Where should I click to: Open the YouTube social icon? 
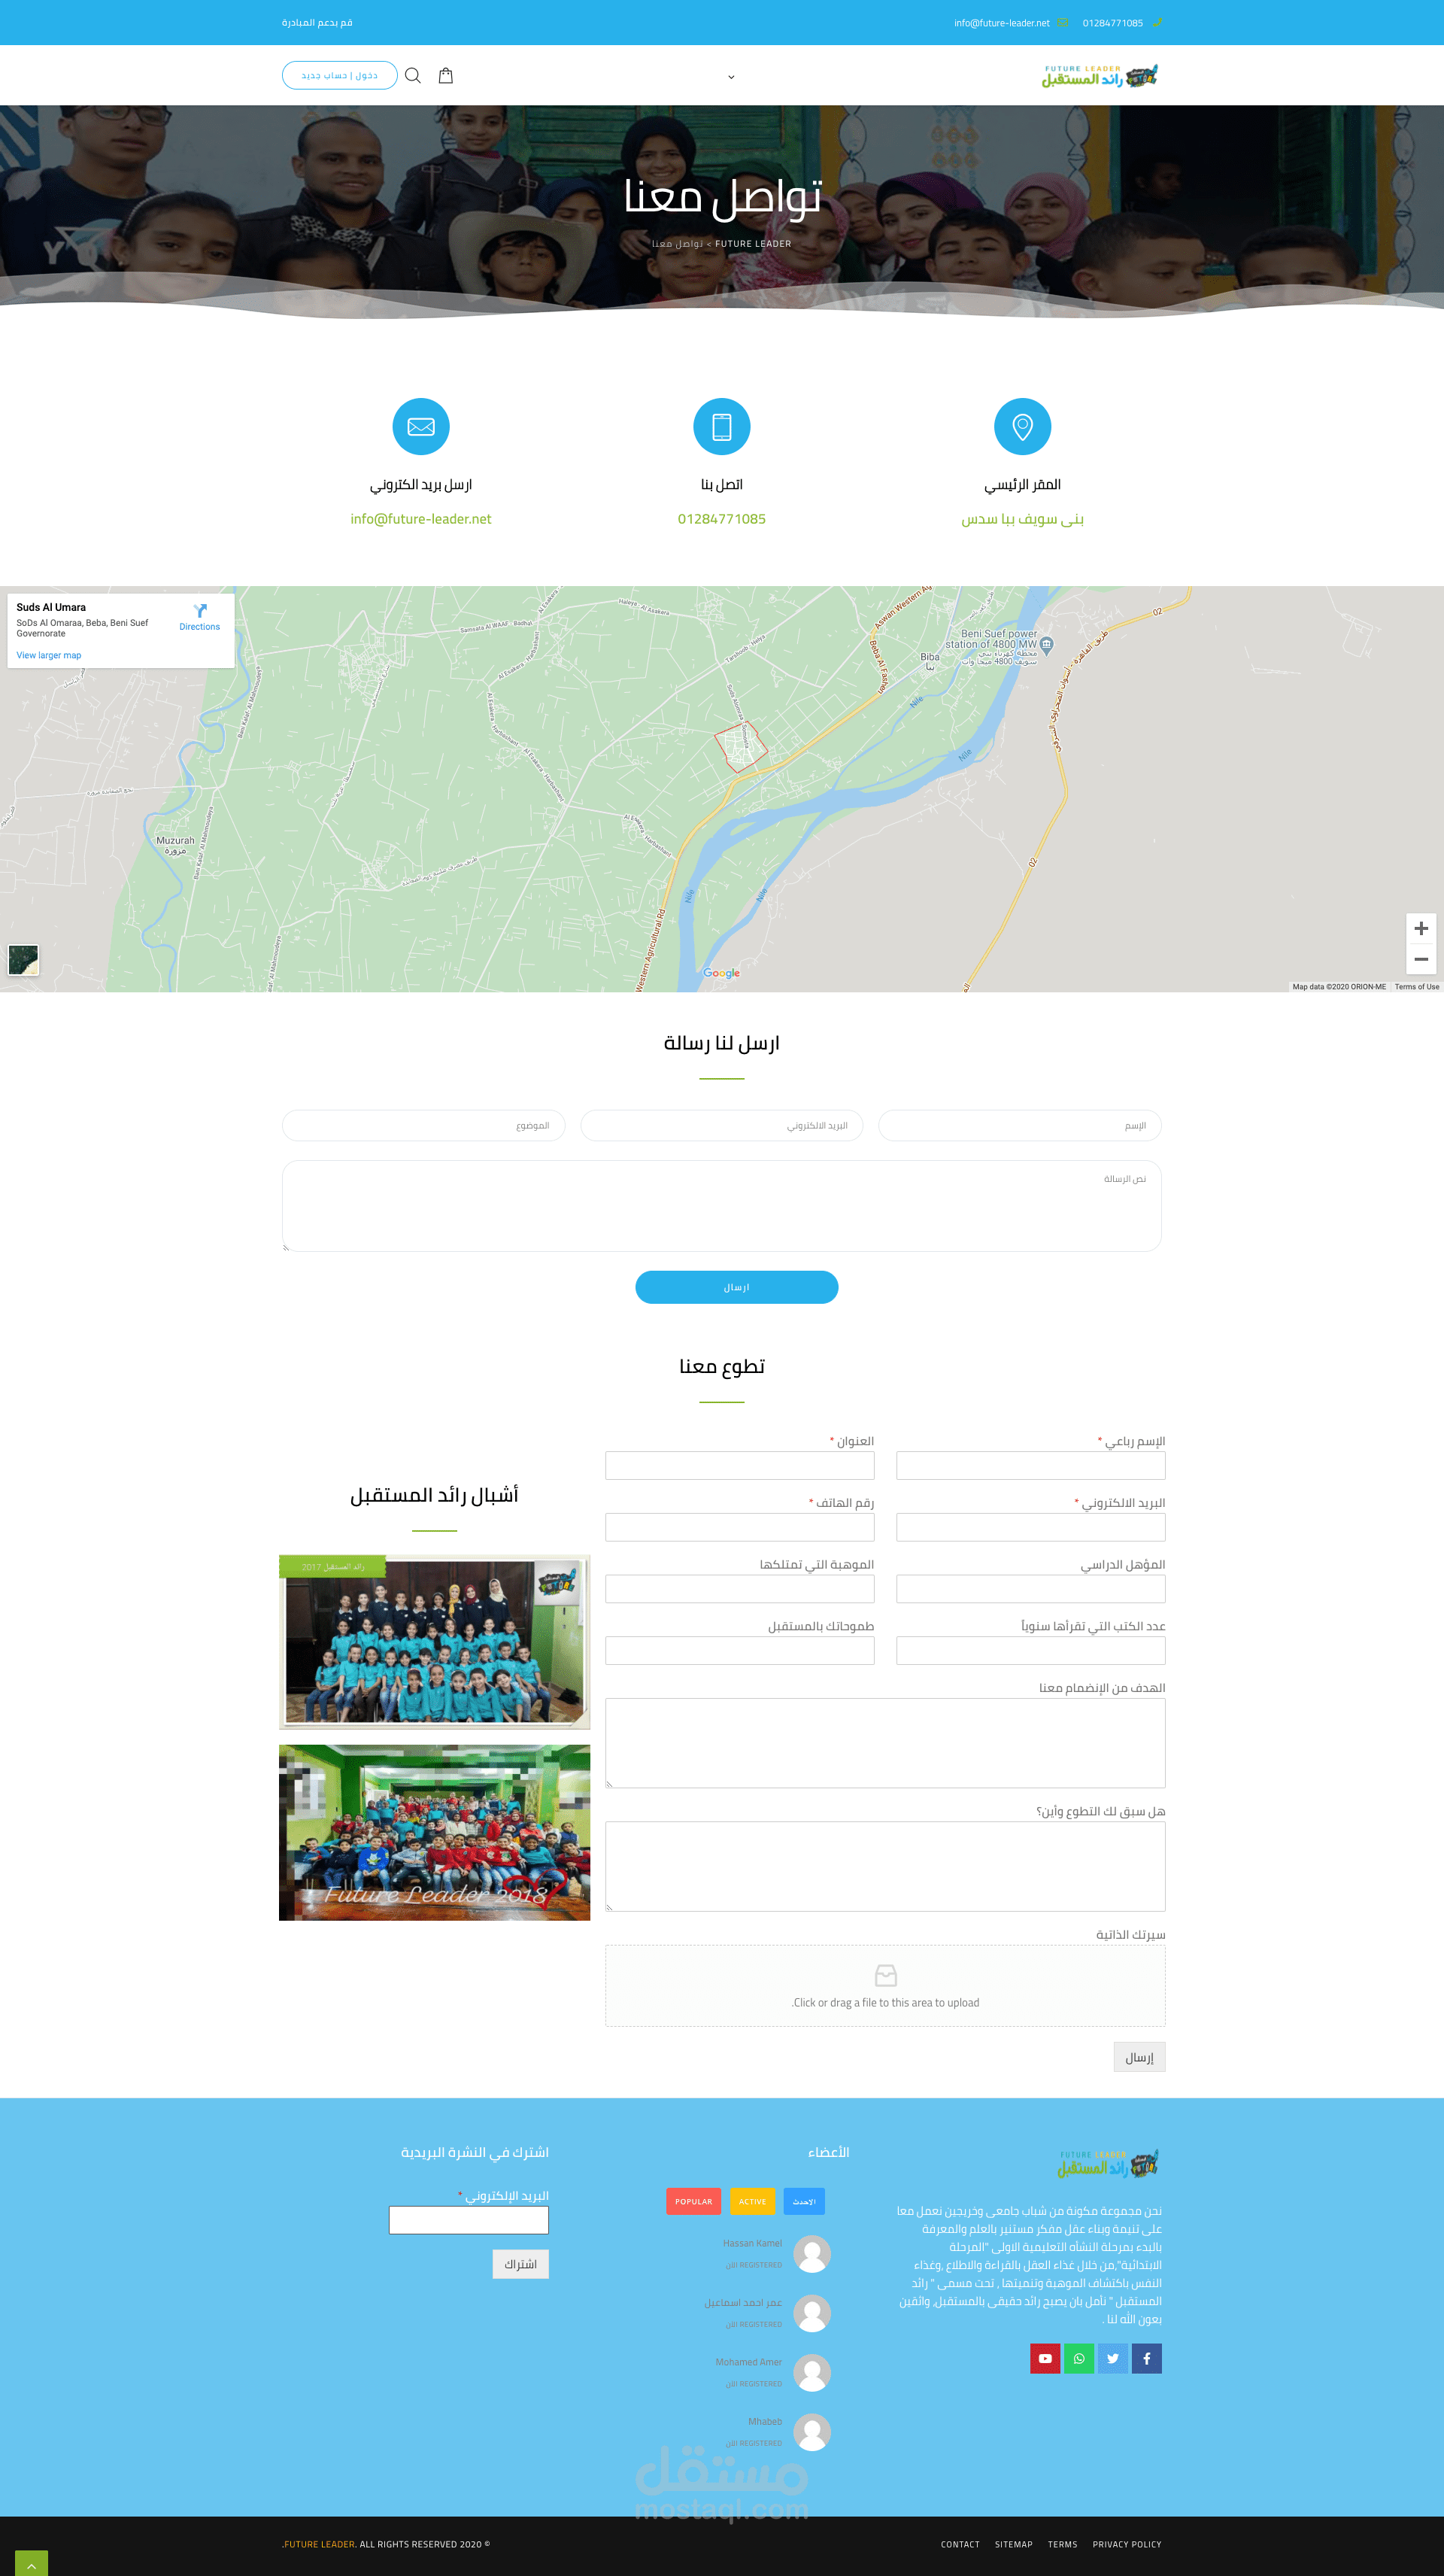coord(1045,2358)
